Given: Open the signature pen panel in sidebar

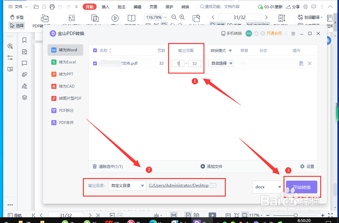Looking at the screenshot, I should [x=25, y=86].
